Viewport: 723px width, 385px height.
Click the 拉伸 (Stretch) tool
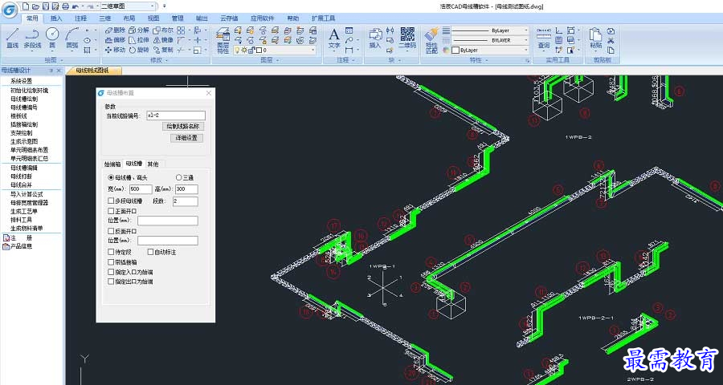pyautogui.click(x=139, y=40)
